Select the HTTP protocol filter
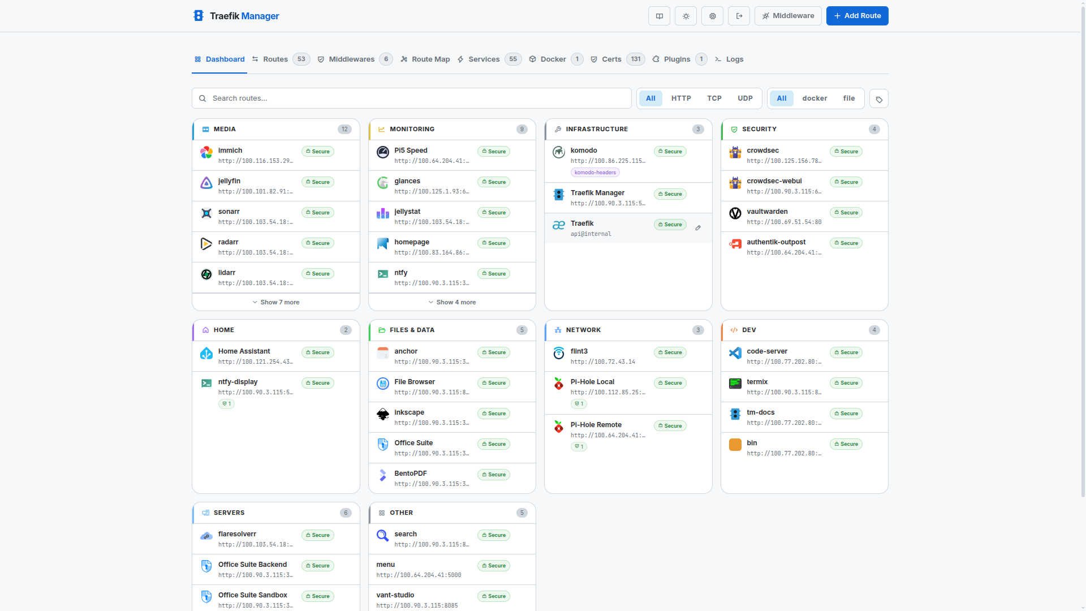The image size is (1086, 611). click(x=680, y=98)
